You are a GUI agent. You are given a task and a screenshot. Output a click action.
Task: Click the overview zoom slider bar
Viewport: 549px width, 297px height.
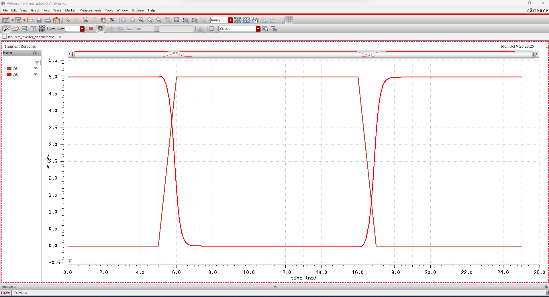click(303, 54)
